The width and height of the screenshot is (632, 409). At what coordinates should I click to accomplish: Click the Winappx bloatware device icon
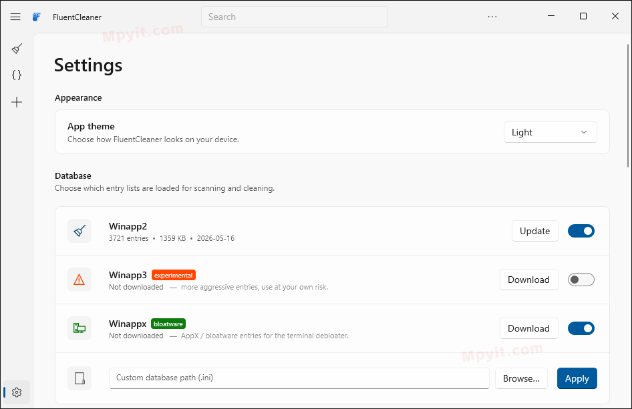80,328
